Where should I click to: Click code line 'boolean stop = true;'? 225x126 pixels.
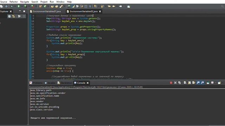[59, 68]
